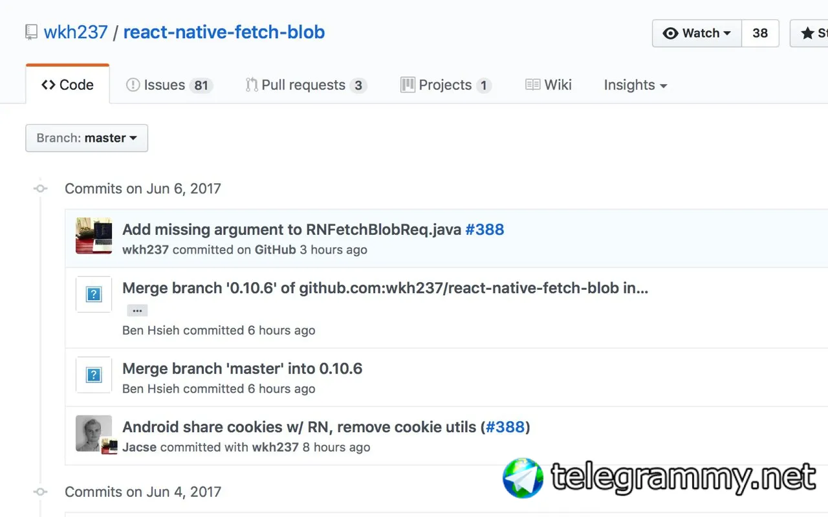Open wkh237 avatar on top commit
Viewport: 828px width, 517px height.
pyautogui.click(x=94, y=236)
